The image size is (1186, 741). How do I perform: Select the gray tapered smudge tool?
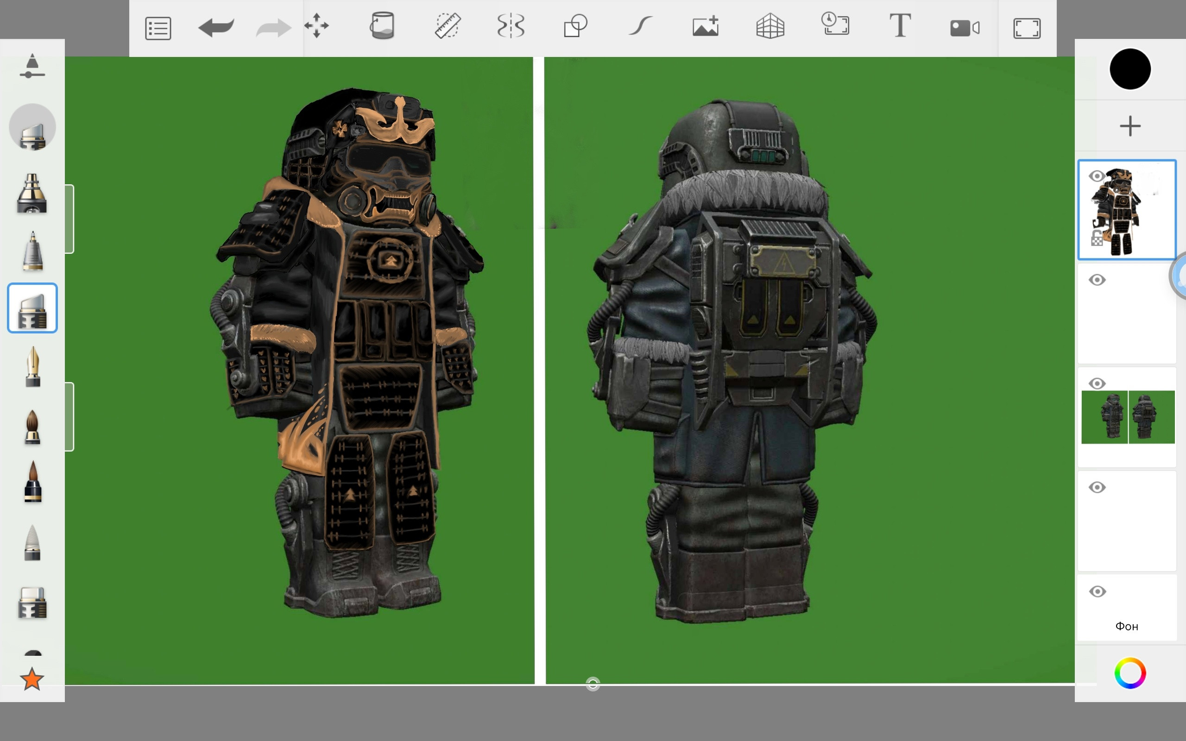[x=32, y=542]
